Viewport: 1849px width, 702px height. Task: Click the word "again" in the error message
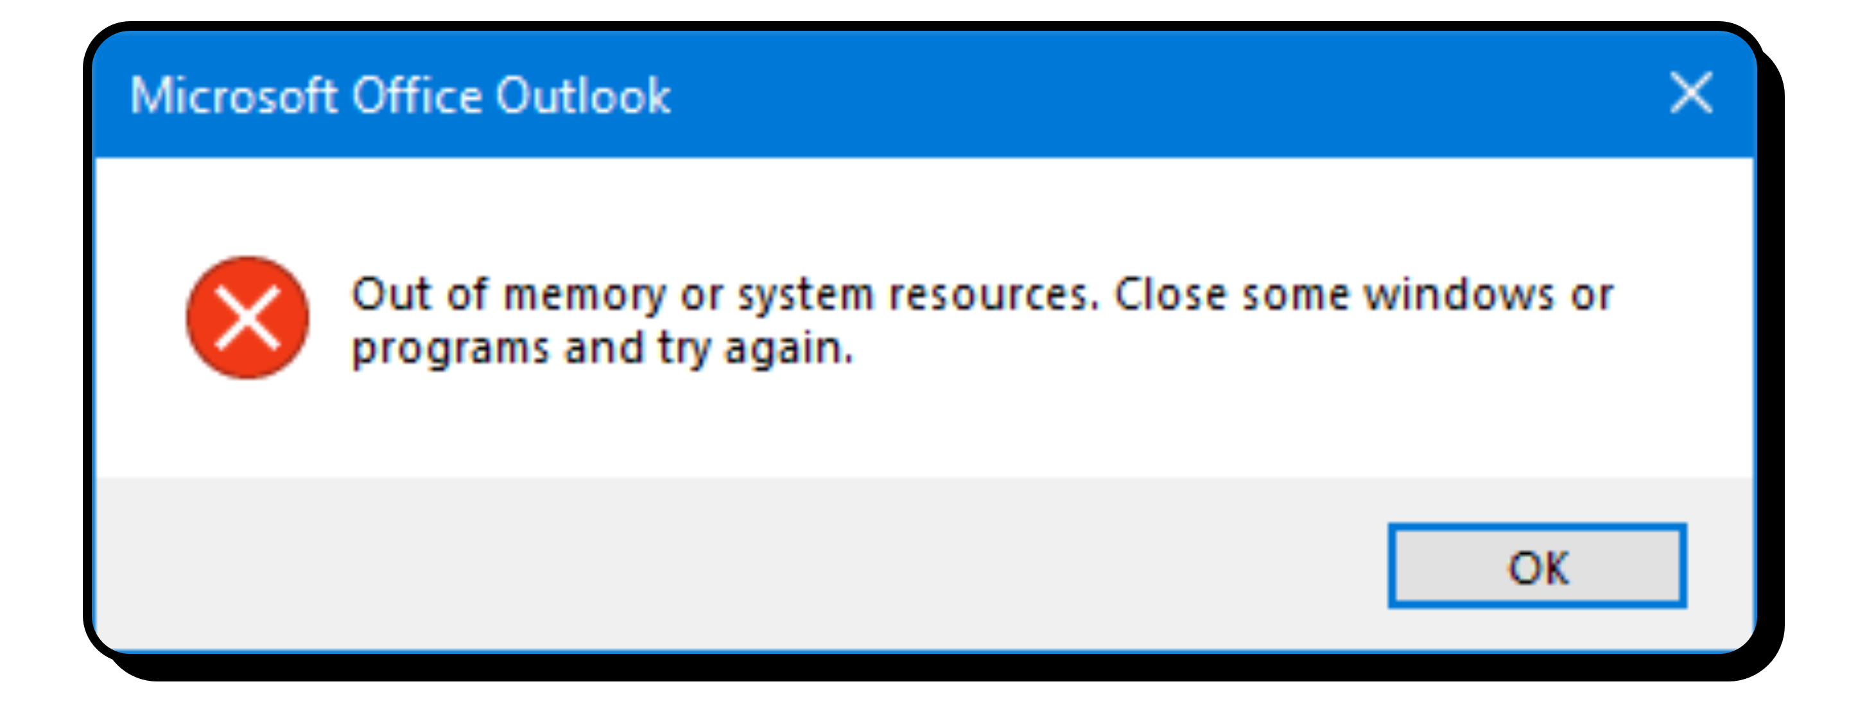coord(788,349)
